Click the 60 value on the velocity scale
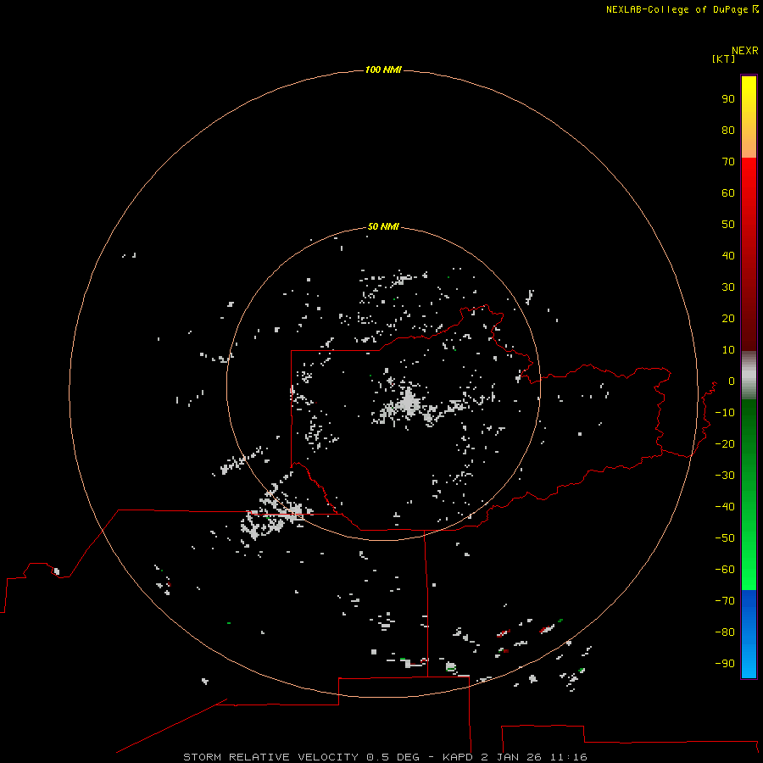 pos(728,192)
